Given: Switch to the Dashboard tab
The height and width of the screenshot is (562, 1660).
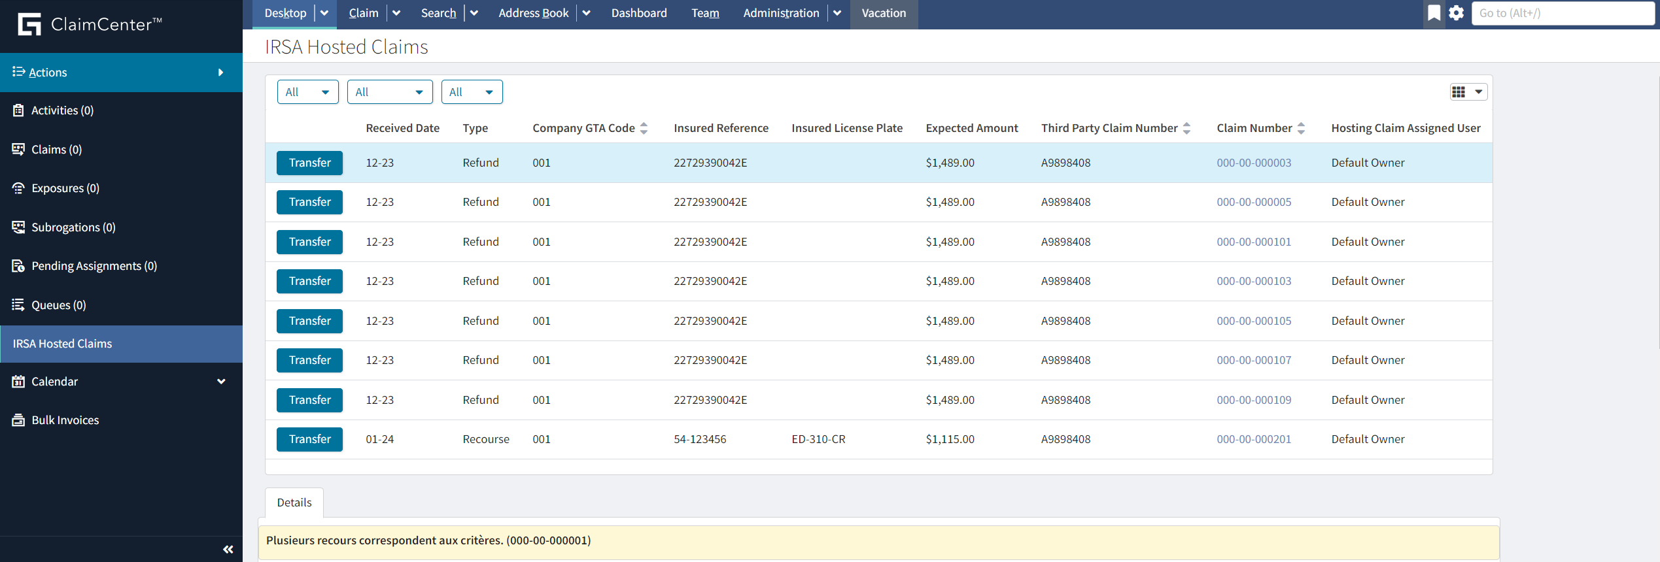Looking at the screenshot, I should pyautogui.click(x=638, y=13).
